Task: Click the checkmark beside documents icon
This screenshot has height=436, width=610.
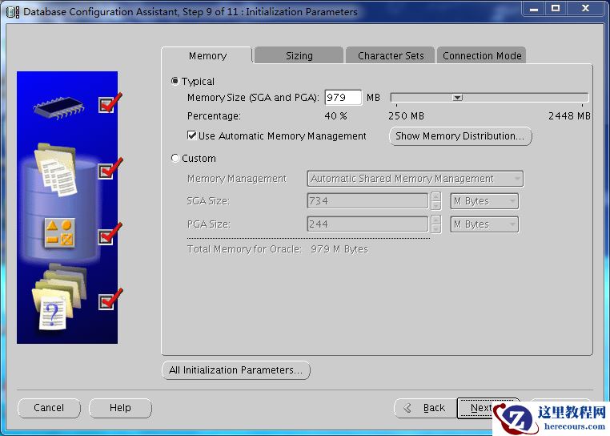Action: pos(110,169)
